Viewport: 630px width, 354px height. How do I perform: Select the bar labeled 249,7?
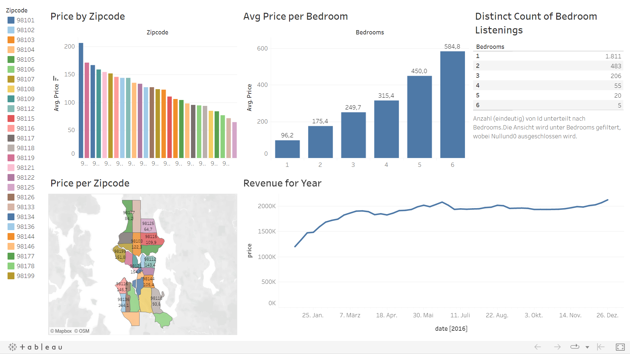click(x=353, y=135)
